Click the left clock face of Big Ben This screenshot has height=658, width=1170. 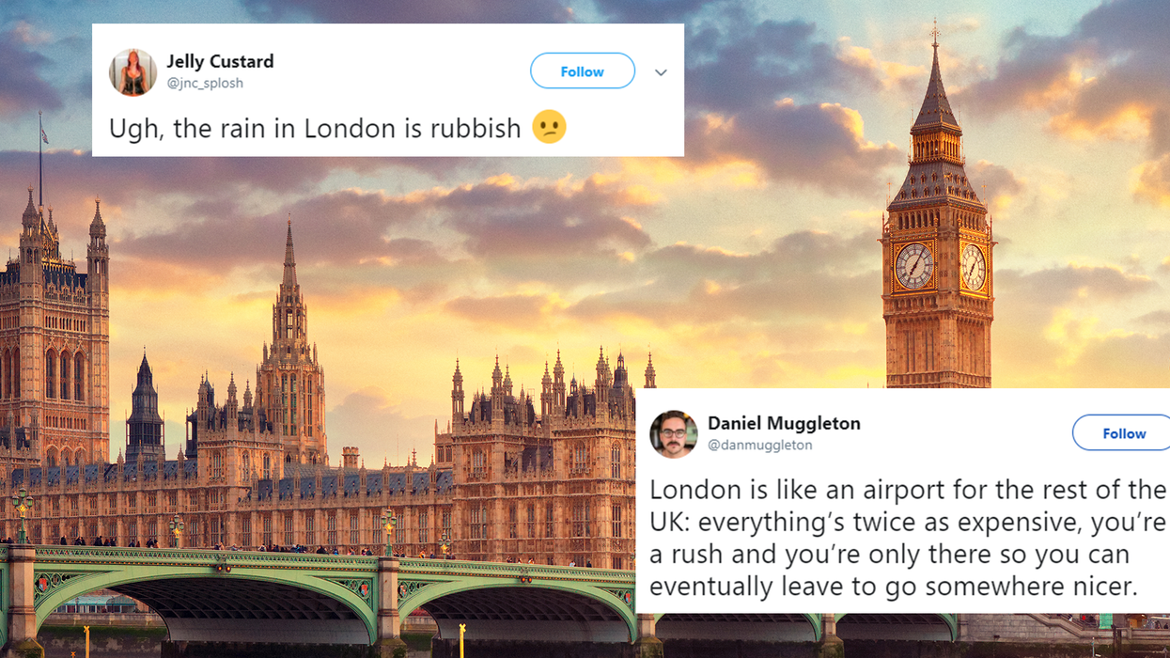click(913, 266)
